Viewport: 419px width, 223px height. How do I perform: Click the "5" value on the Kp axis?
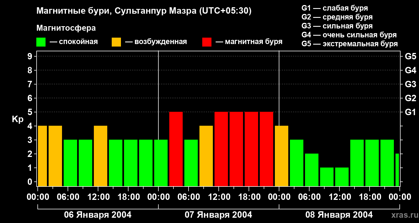click(x=30, y=112)
